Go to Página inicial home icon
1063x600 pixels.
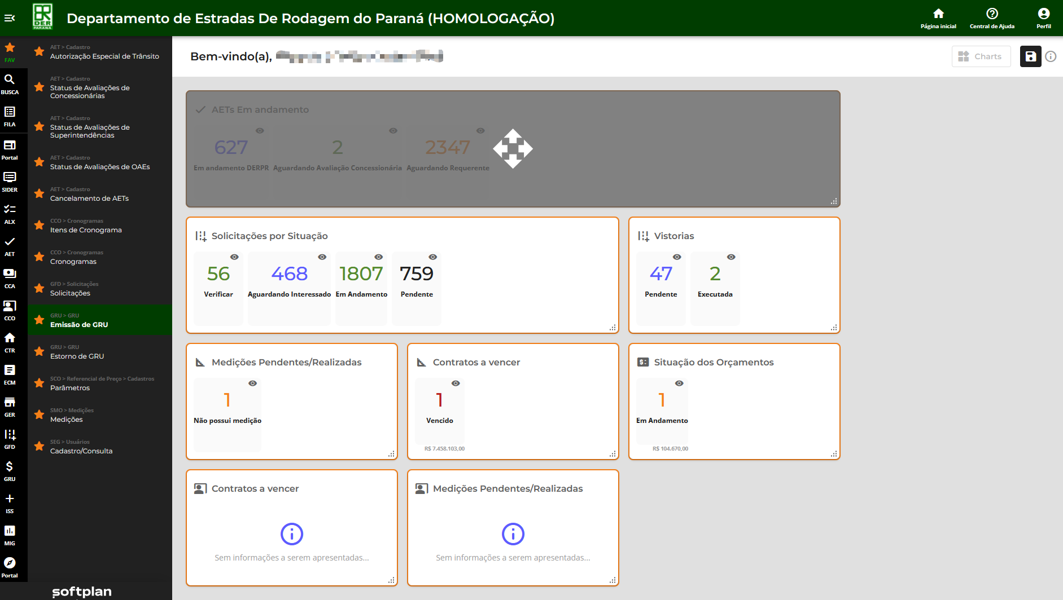pos(938,18)
